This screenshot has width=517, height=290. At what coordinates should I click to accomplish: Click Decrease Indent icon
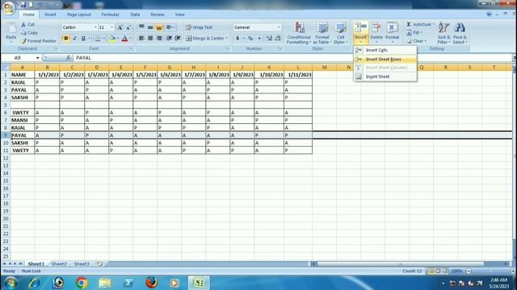coord(169,39)
